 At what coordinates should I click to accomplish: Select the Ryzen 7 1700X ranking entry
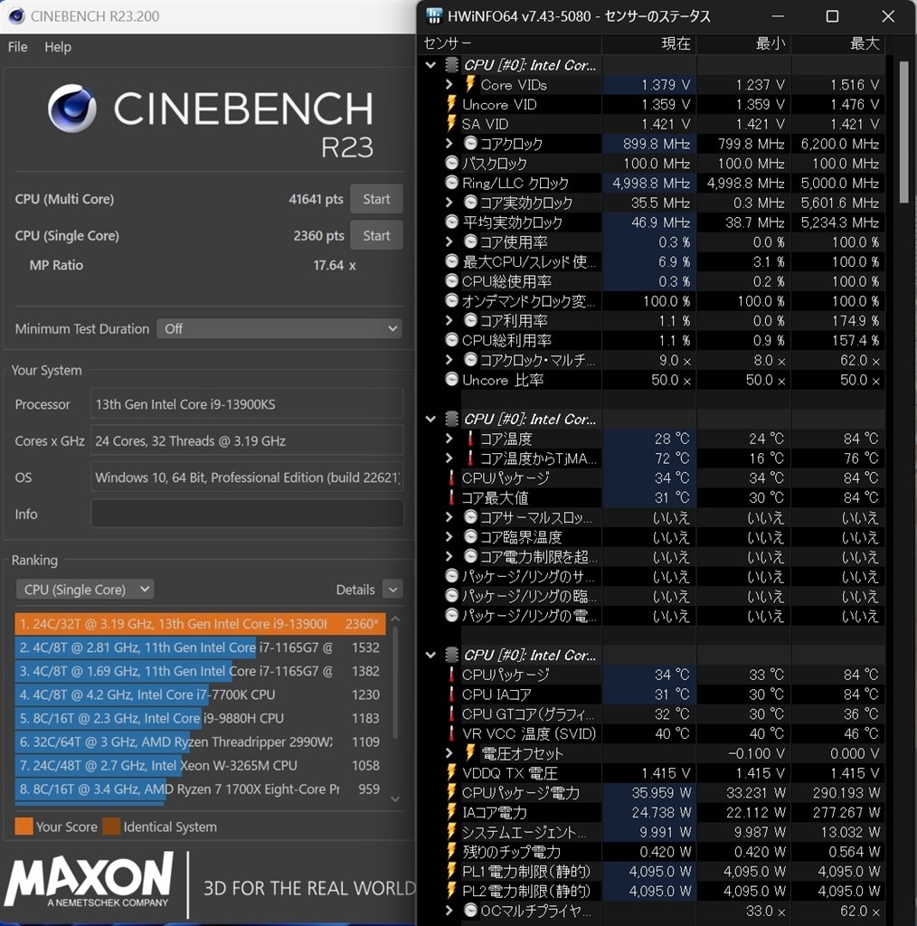[x=200, y=789]
